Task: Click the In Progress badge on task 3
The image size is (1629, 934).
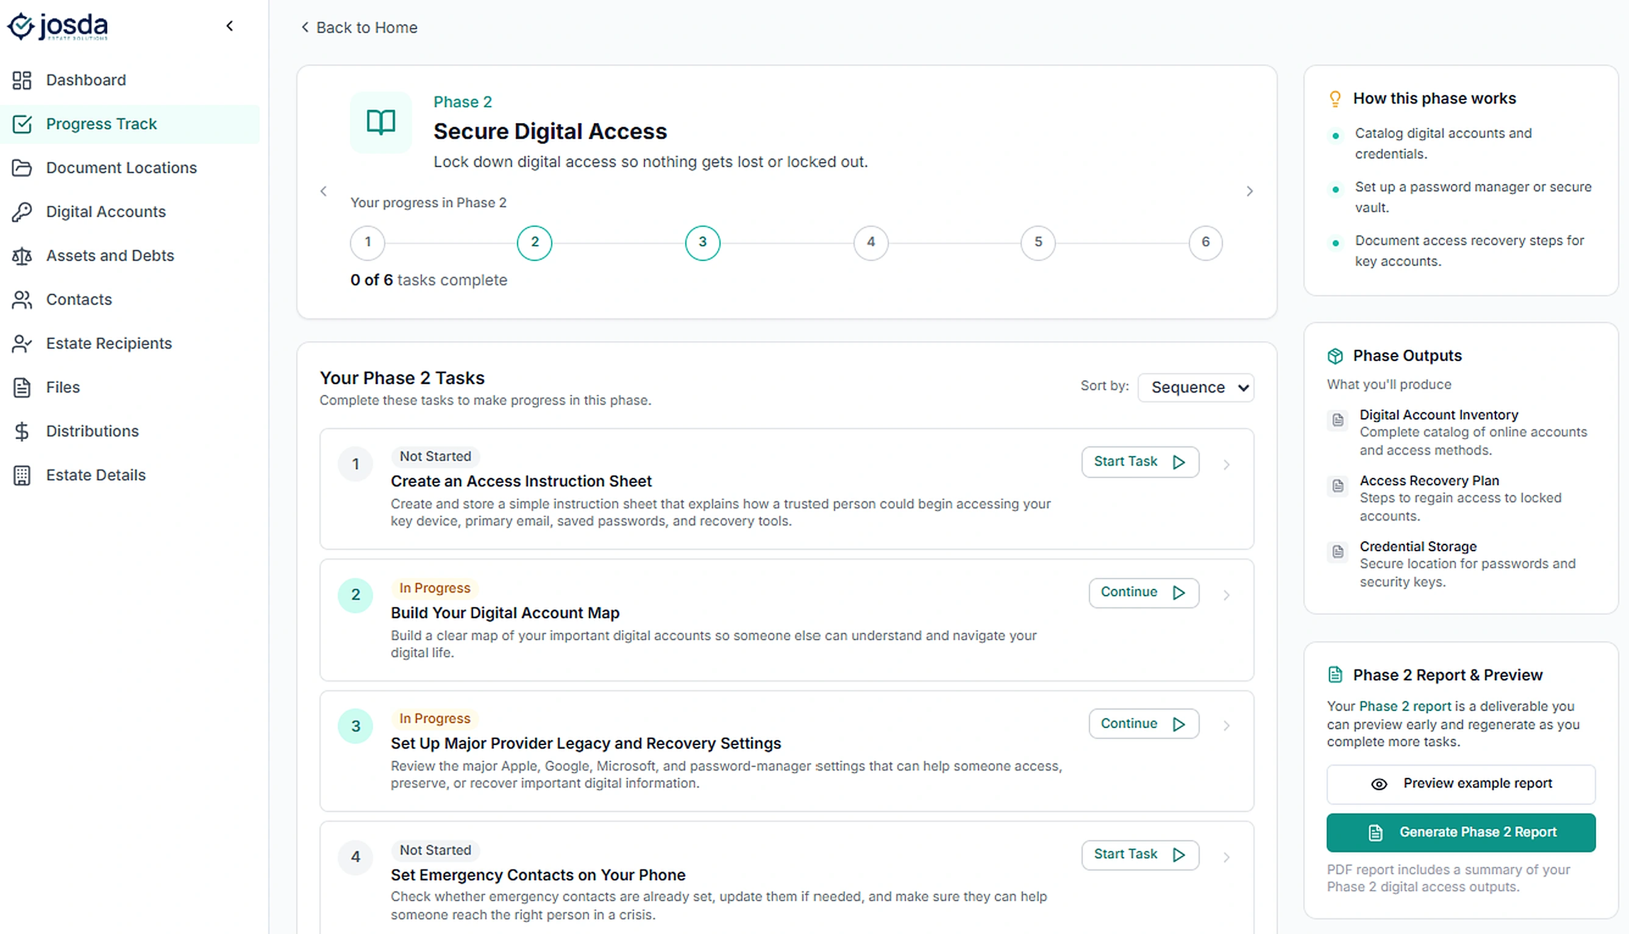Action: click(x=435, y=718)
